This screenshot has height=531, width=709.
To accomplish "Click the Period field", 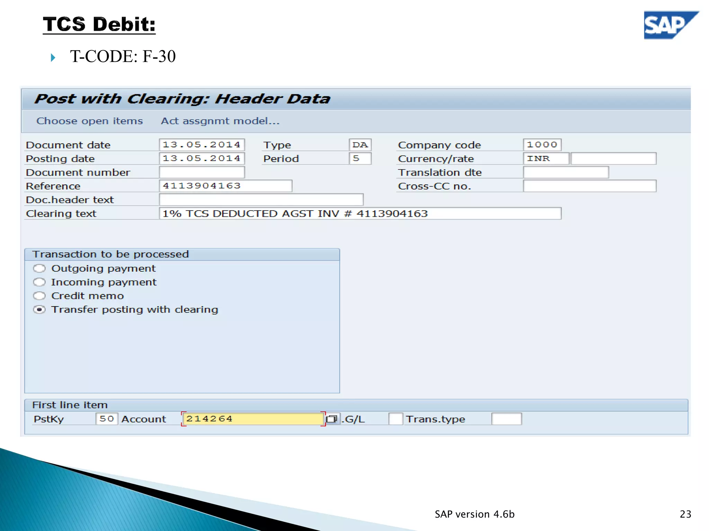I will coord(360,158).
